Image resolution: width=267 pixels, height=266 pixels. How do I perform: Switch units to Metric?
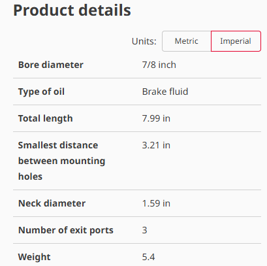click(x=187, y=41)
